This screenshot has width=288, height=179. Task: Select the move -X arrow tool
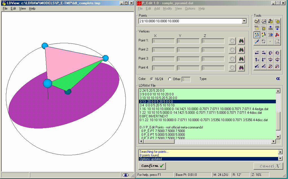pyautogui.click(x=257, y=53)
